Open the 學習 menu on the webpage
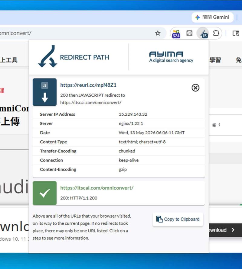This screenshot has height=269, width=242. 215,60
